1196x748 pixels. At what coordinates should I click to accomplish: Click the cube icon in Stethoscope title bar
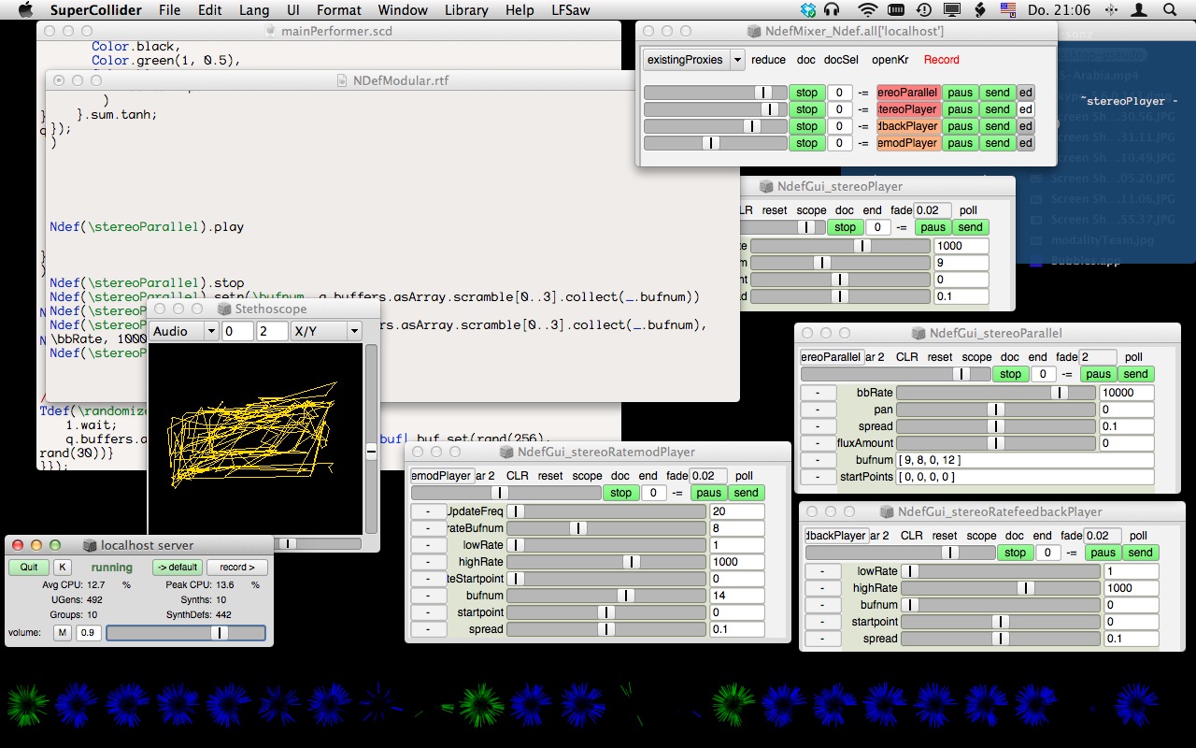(x=225, y=309)
